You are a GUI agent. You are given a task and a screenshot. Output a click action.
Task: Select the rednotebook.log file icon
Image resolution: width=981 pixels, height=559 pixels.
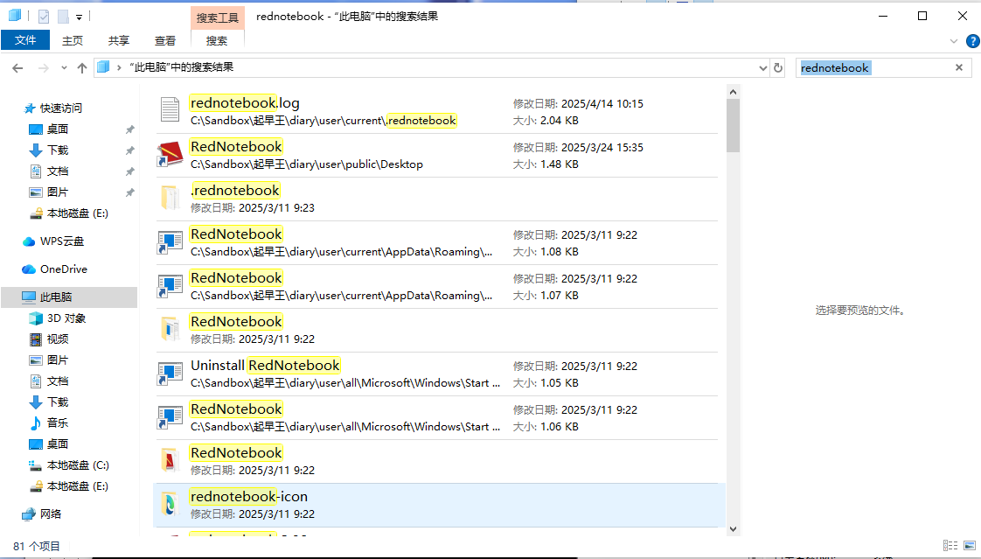[x=170, y=110]
